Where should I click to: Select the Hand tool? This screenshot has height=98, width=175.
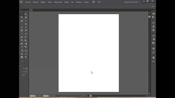22,57
